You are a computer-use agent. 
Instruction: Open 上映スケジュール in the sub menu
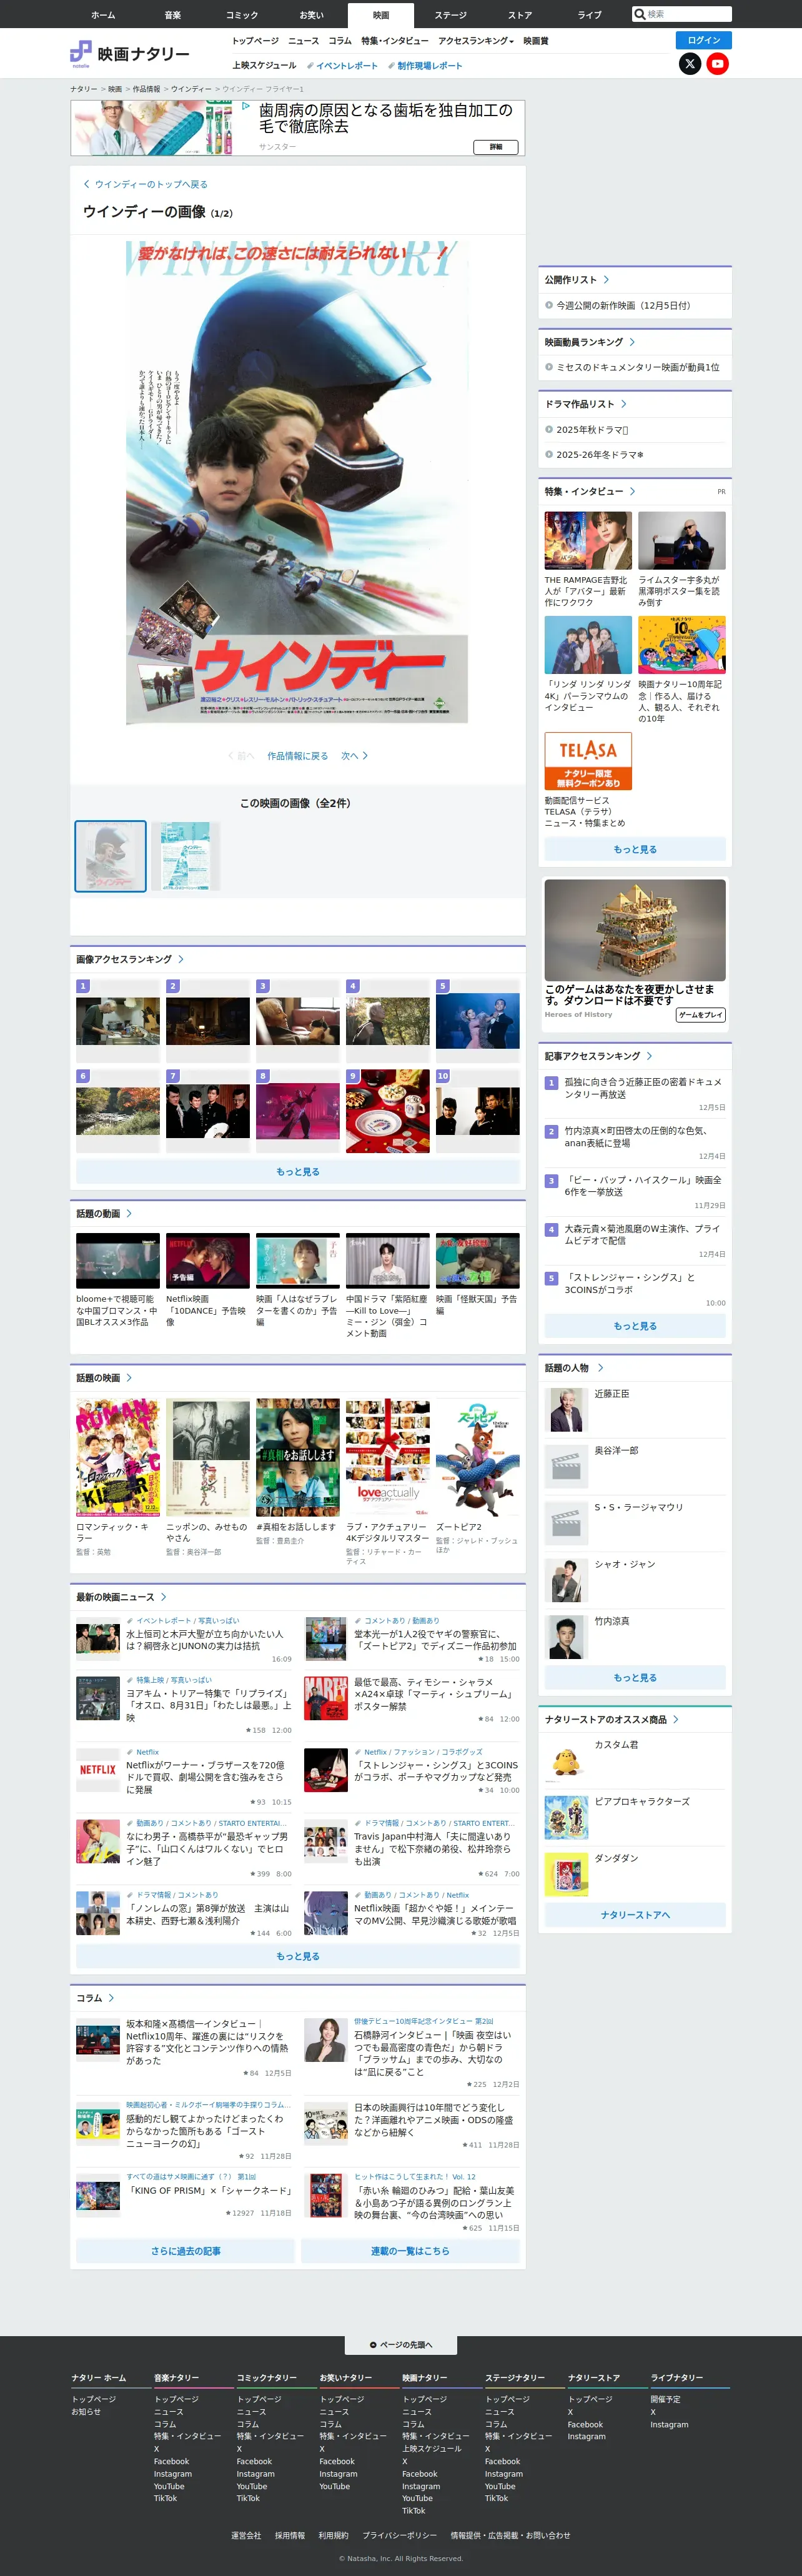click(x=264, y=66)
